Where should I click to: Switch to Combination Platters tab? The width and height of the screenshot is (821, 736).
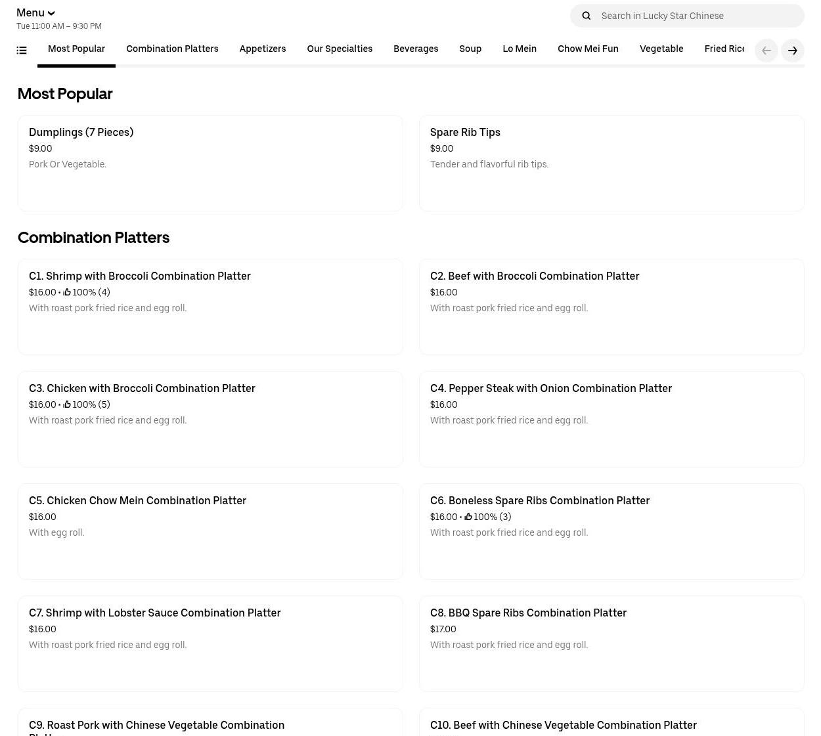coord(172,49)
